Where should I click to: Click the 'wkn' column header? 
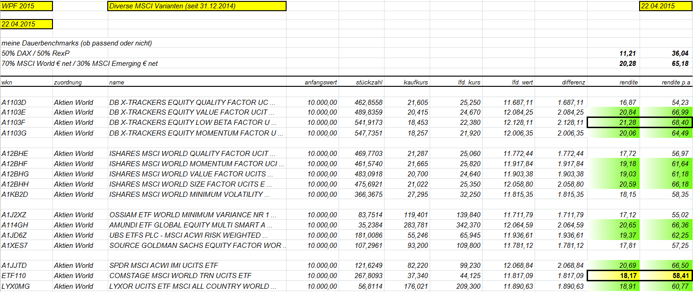click(7, 82)
